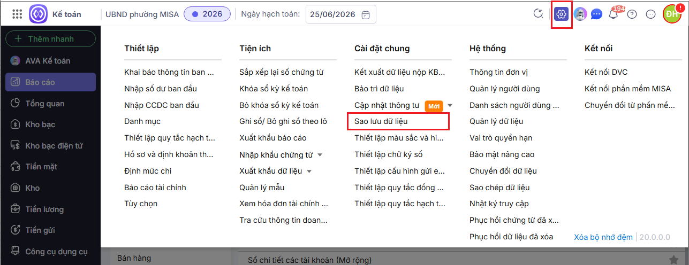The width and height of the screenshot is (689, 265).
Task: Select Kết nối DVC
Action: pos(606,72)
